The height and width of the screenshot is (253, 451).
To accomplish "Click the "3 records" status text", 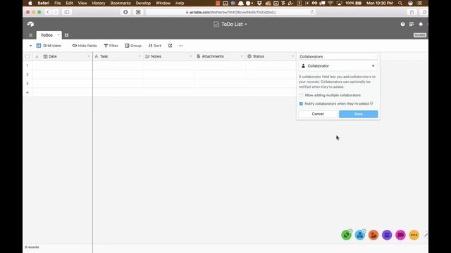I will point(32,247).
